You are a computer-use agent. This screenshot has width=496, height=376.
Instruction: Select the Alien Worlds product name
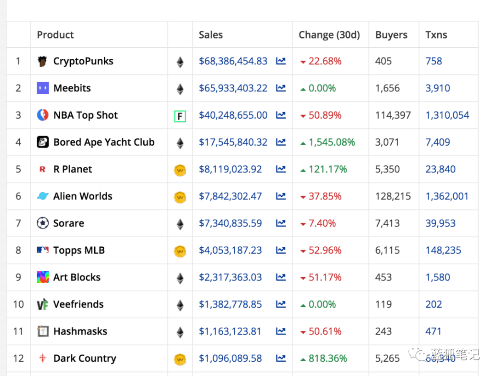[83, 196]
